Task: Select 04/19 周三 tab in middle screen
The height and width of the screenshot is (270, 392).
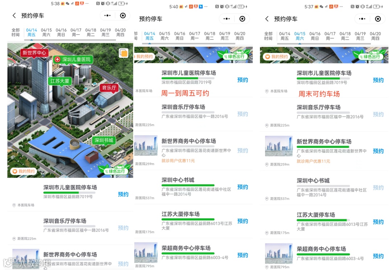Action: point(225,36)
